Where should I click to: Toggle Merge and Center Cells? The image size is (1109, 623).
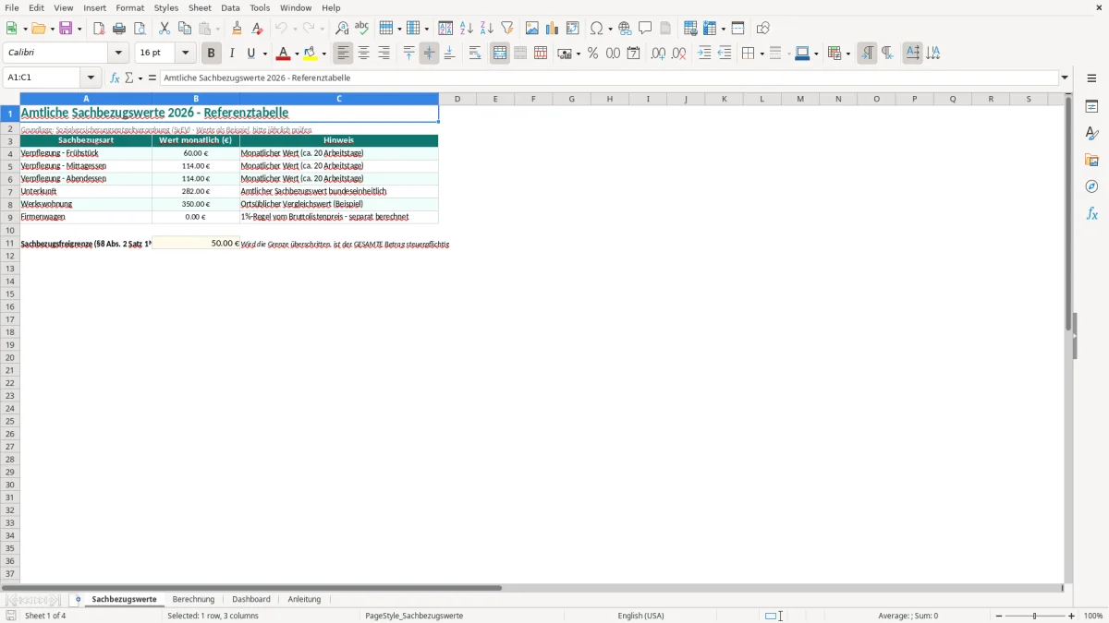(500, 54)
